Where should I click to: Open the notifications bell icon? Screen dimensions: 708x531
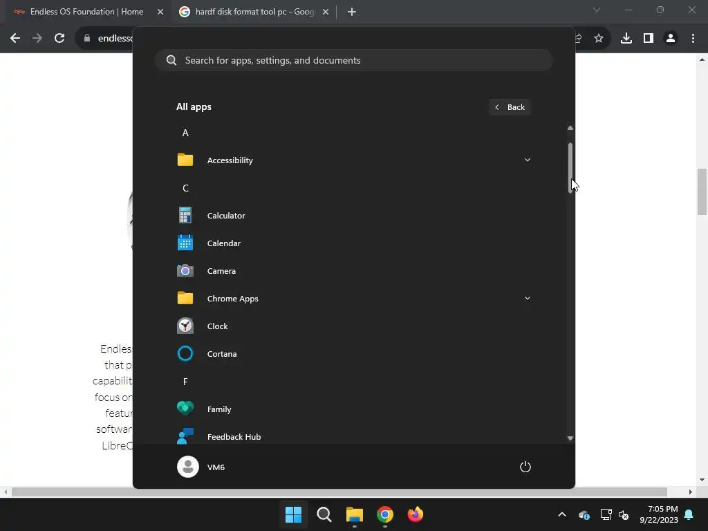(x=689, y=514)
